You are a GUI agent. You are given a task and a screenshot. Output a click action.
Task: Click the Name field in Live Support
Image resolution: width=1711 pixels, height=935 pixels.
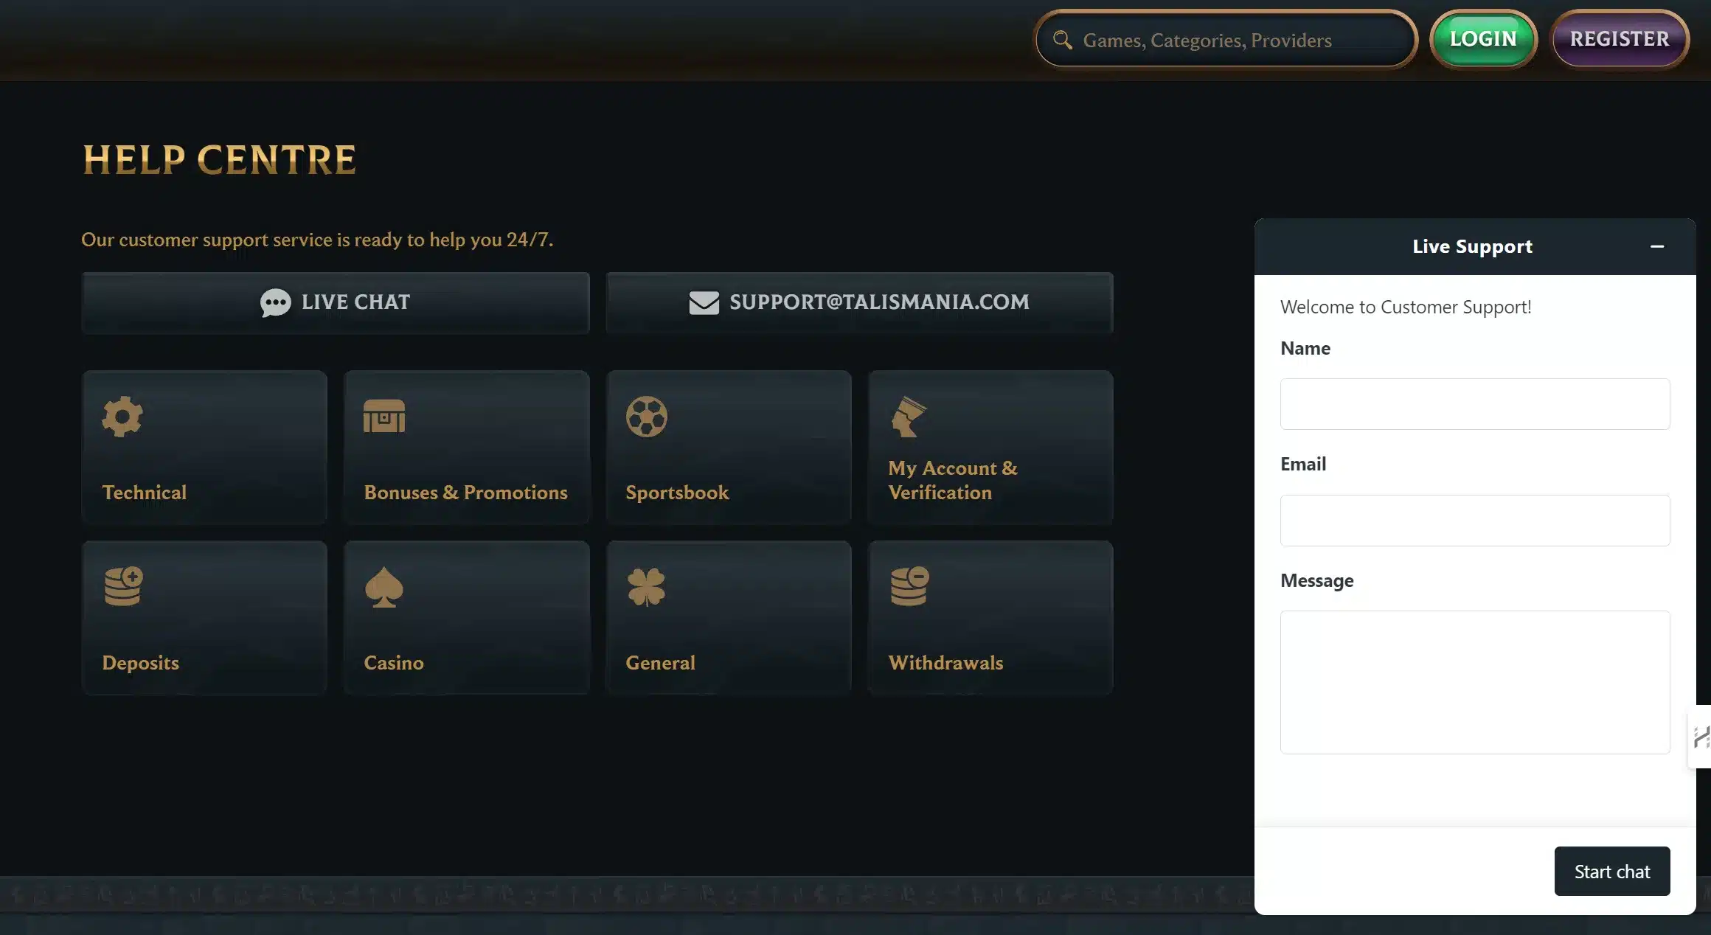1475,403
